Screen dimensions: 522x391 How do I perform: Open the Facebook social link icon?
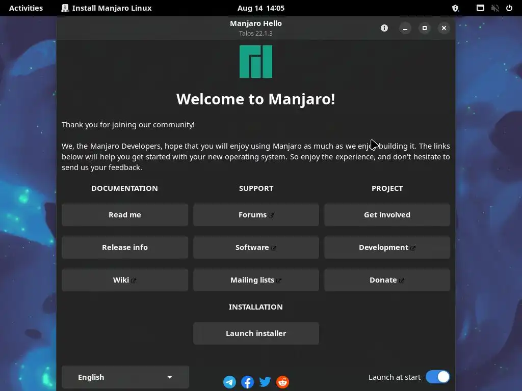click(247, 382)
